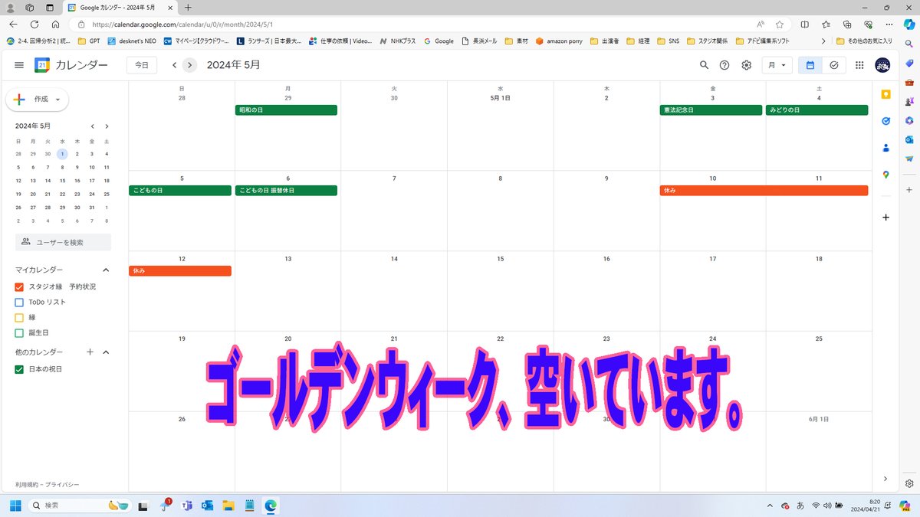Open Edge read aloud icon
The image size is (920, 517).
(x=761, y=25)
